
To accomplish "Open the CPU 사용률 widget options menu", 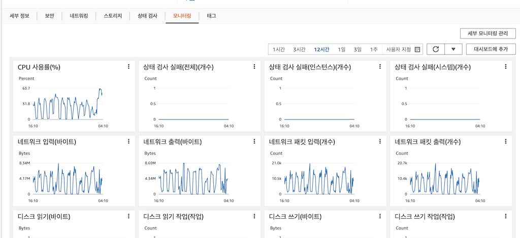I will pos(128,67).
